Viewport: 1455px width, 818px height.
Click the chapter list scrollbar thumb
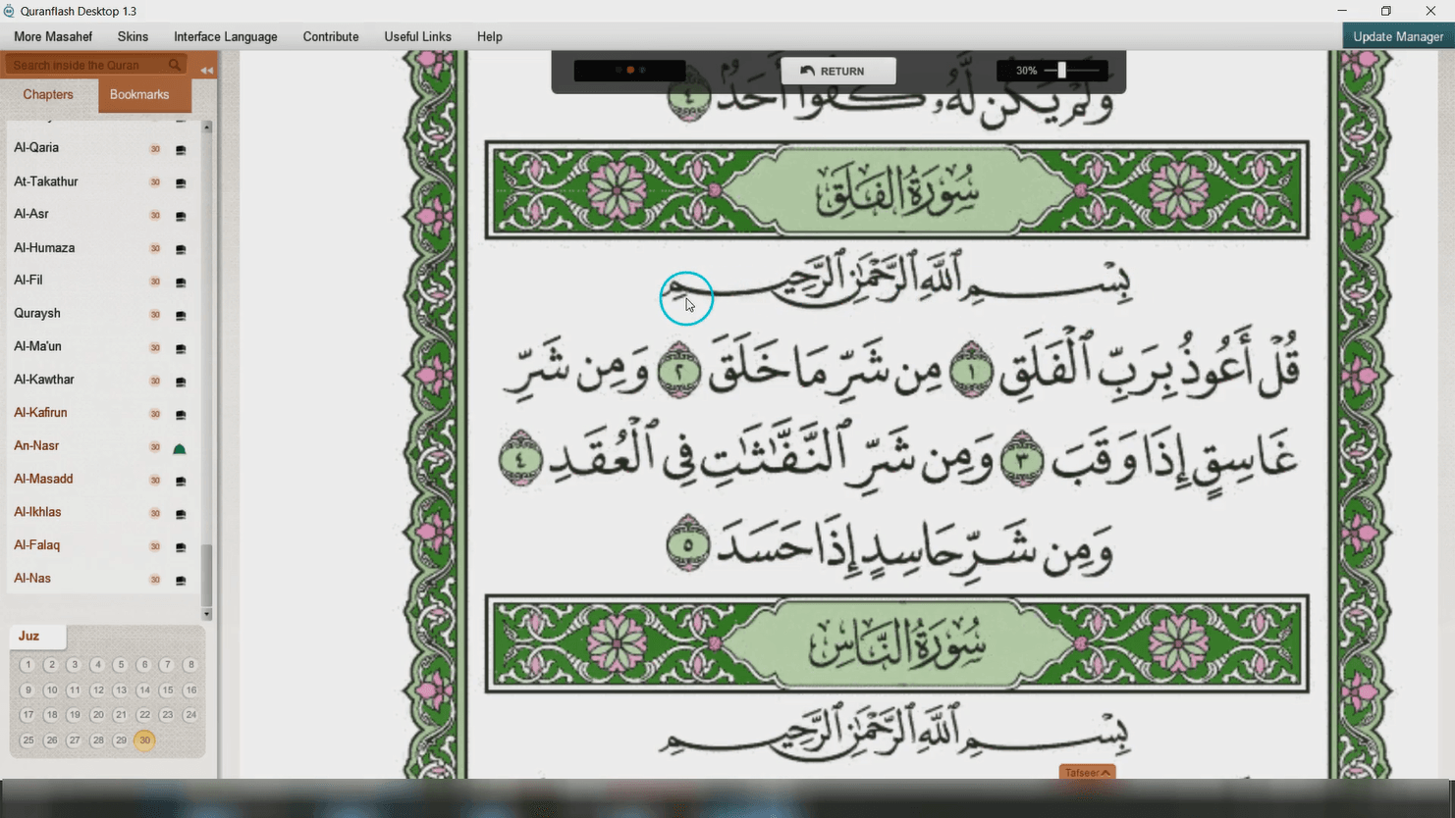point(206,576)
